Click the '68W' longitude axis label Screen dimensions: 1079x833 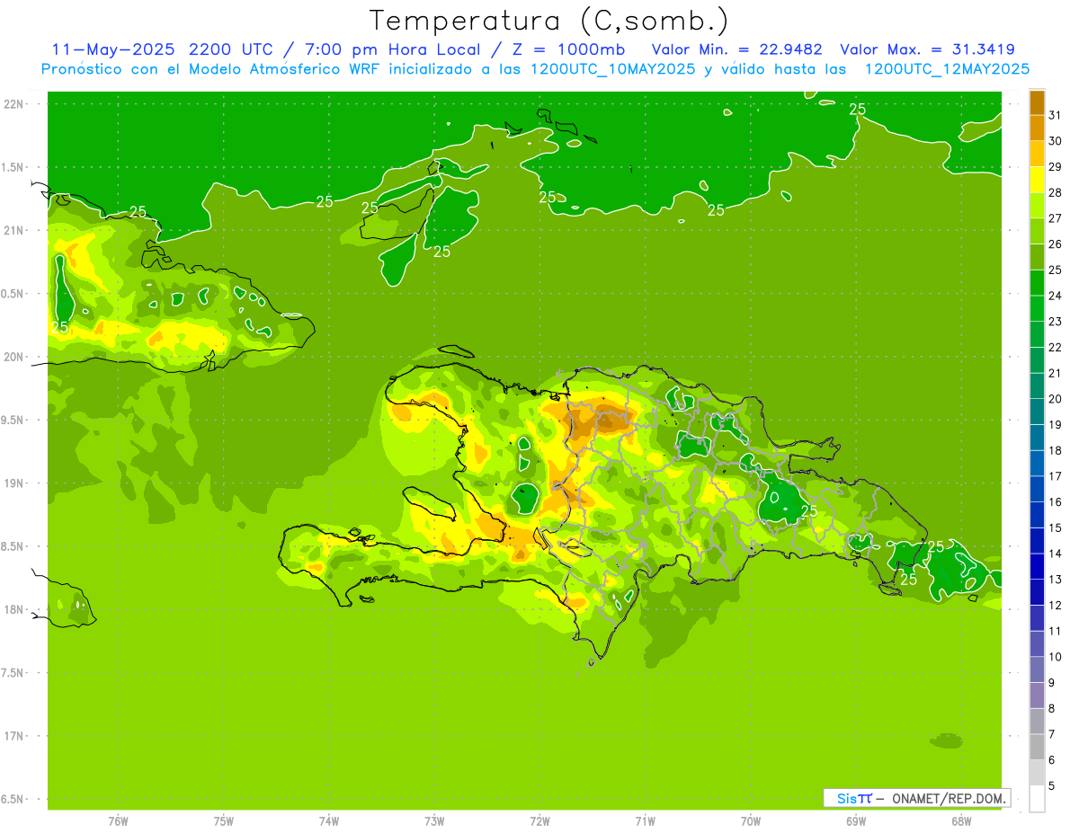coord(961,820)
